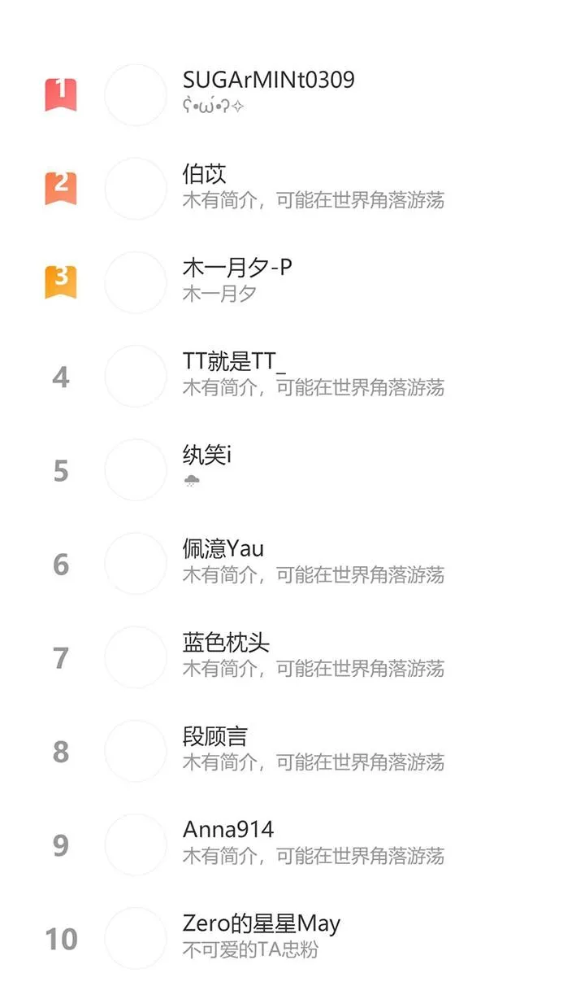This screenshot has width=585, height=1008.
Task: Open user SUGArMINt0309's profile
Action: tap(268, 80)
